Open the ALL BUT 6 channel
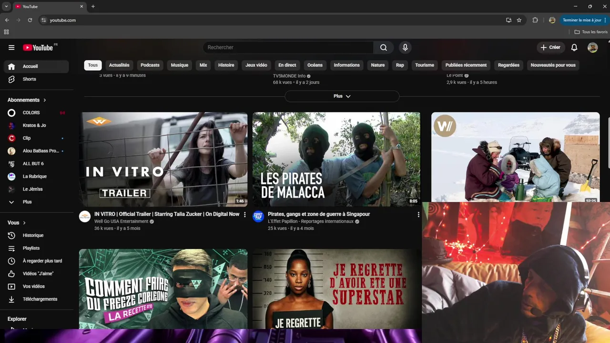This screenshot has width=610, height=343. click(36, 164)
